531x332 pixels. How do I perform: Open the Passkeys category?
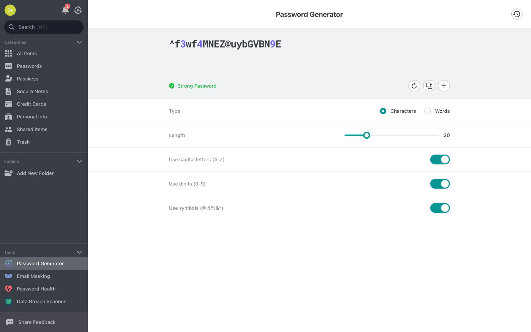tap(27, 79)
